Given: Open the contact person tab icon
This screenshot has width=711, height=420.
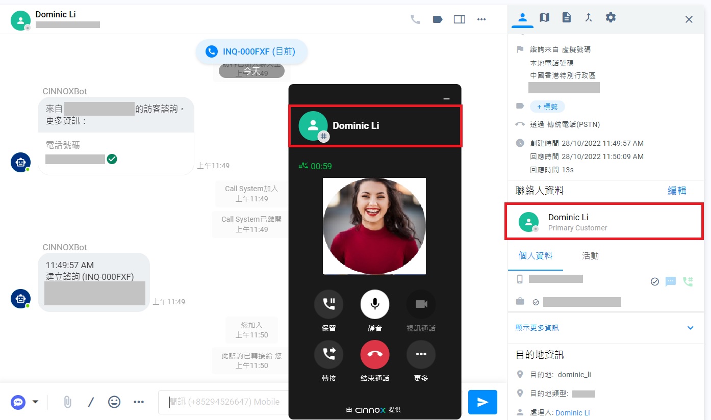Looking at the screenshot, I should click(522, 18).
